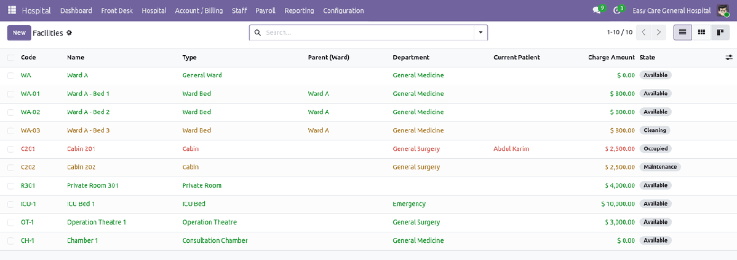Click the Operation Theatre 1 name
The image size is (737, 260).
[97, 222]
